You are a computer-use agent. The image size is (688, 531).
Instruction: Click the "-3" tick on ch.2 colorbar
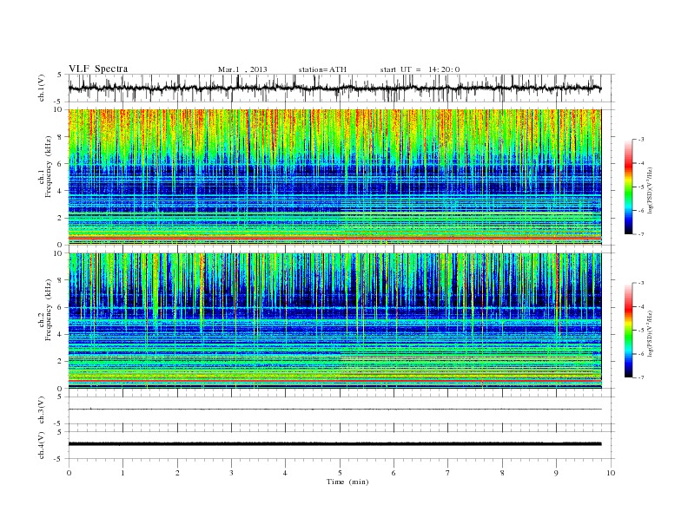pyautogui.click(x=641, y=283)
